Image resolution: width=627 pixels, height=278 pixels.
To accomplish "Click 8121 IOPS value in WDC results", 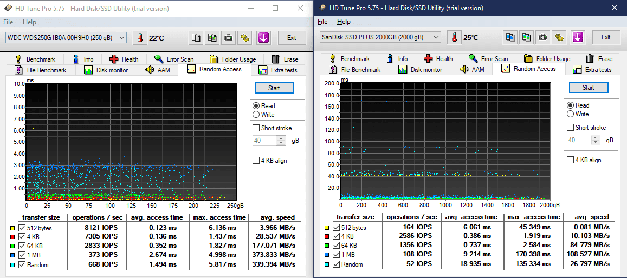I will 101,228.
